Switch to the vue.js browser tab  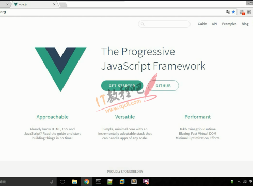click(x=35, y=4)
